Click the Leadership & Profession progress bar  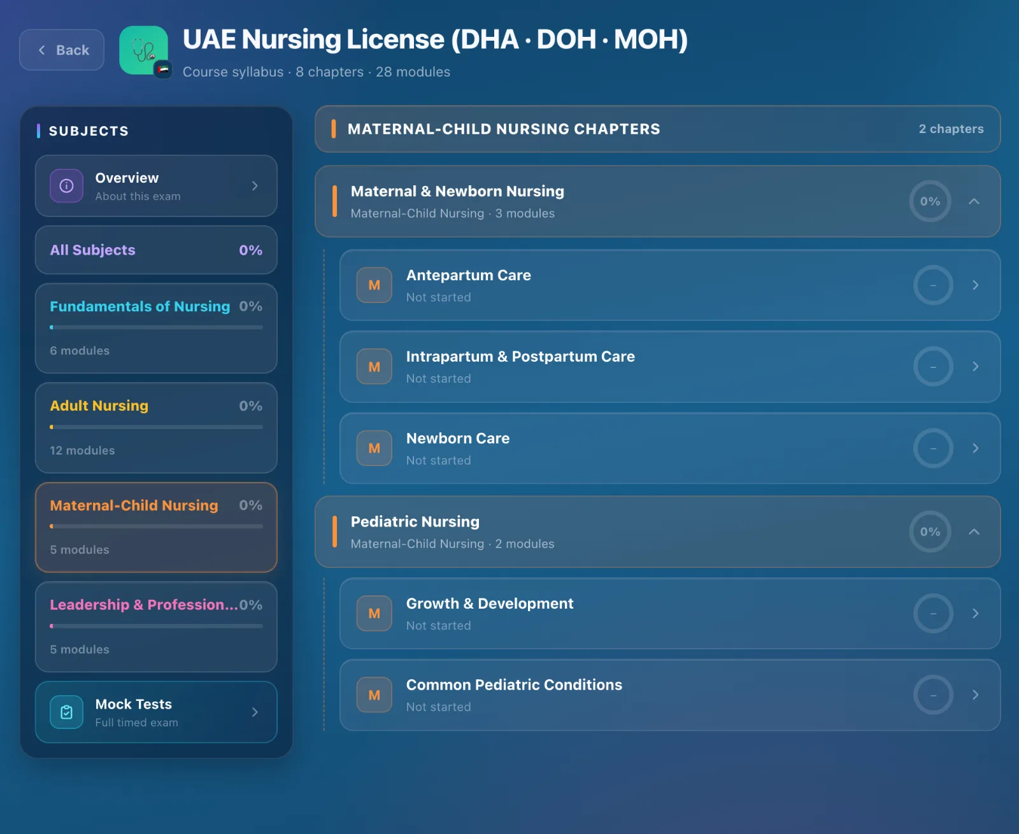point(156,626)
